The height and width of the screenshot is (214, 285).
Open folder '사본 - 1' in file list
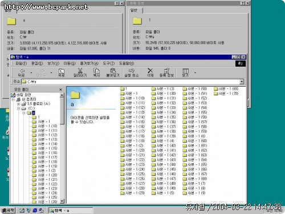tap(129, 94)
